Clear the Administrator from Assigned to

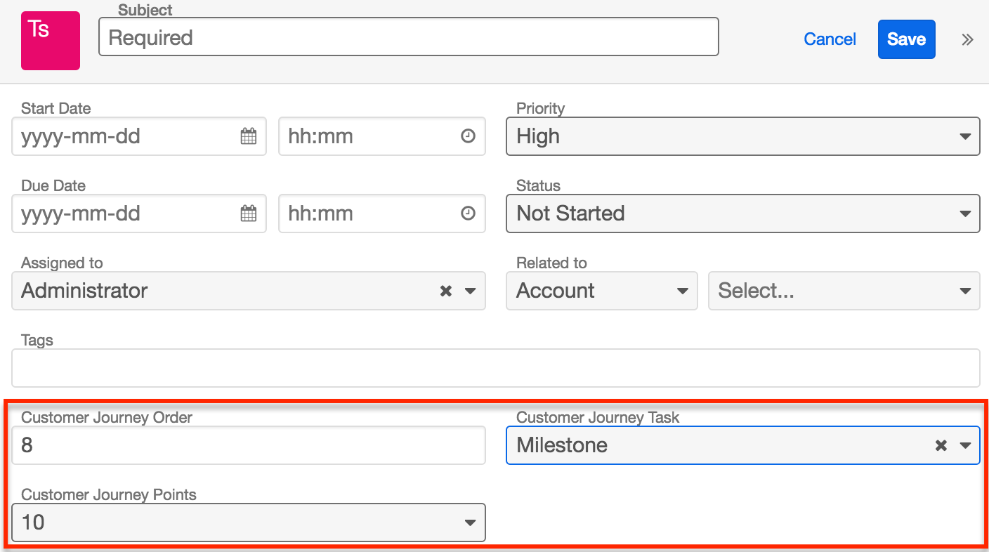tap(445, 291)
